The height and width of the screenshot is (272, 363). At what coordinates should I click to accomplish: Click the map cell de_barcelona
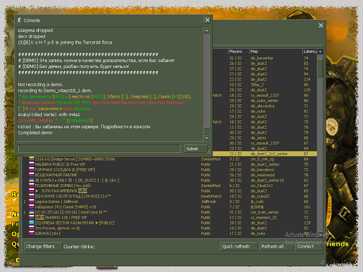pyautogui.click(x=262, y=169)
